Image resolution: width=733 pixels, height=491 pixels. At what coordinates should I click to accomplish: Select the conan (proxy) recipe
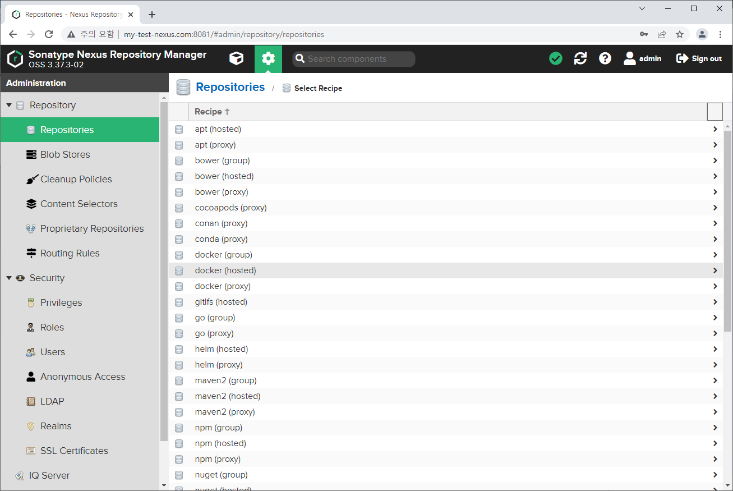[x=446, y=223]
